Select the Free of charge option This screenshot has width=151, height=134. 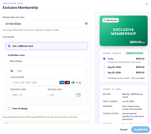[x=47, y=108]
